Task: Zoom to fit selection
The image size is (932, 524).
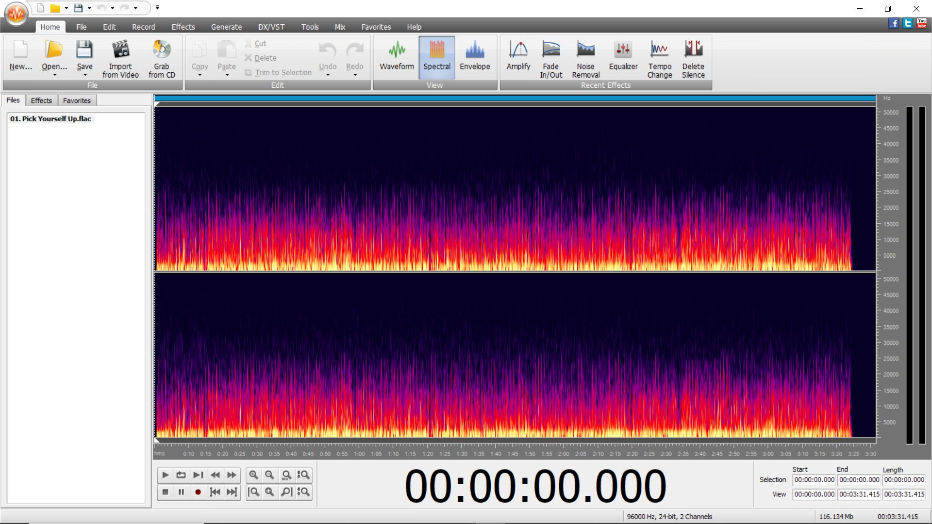Action: (269, 492)
